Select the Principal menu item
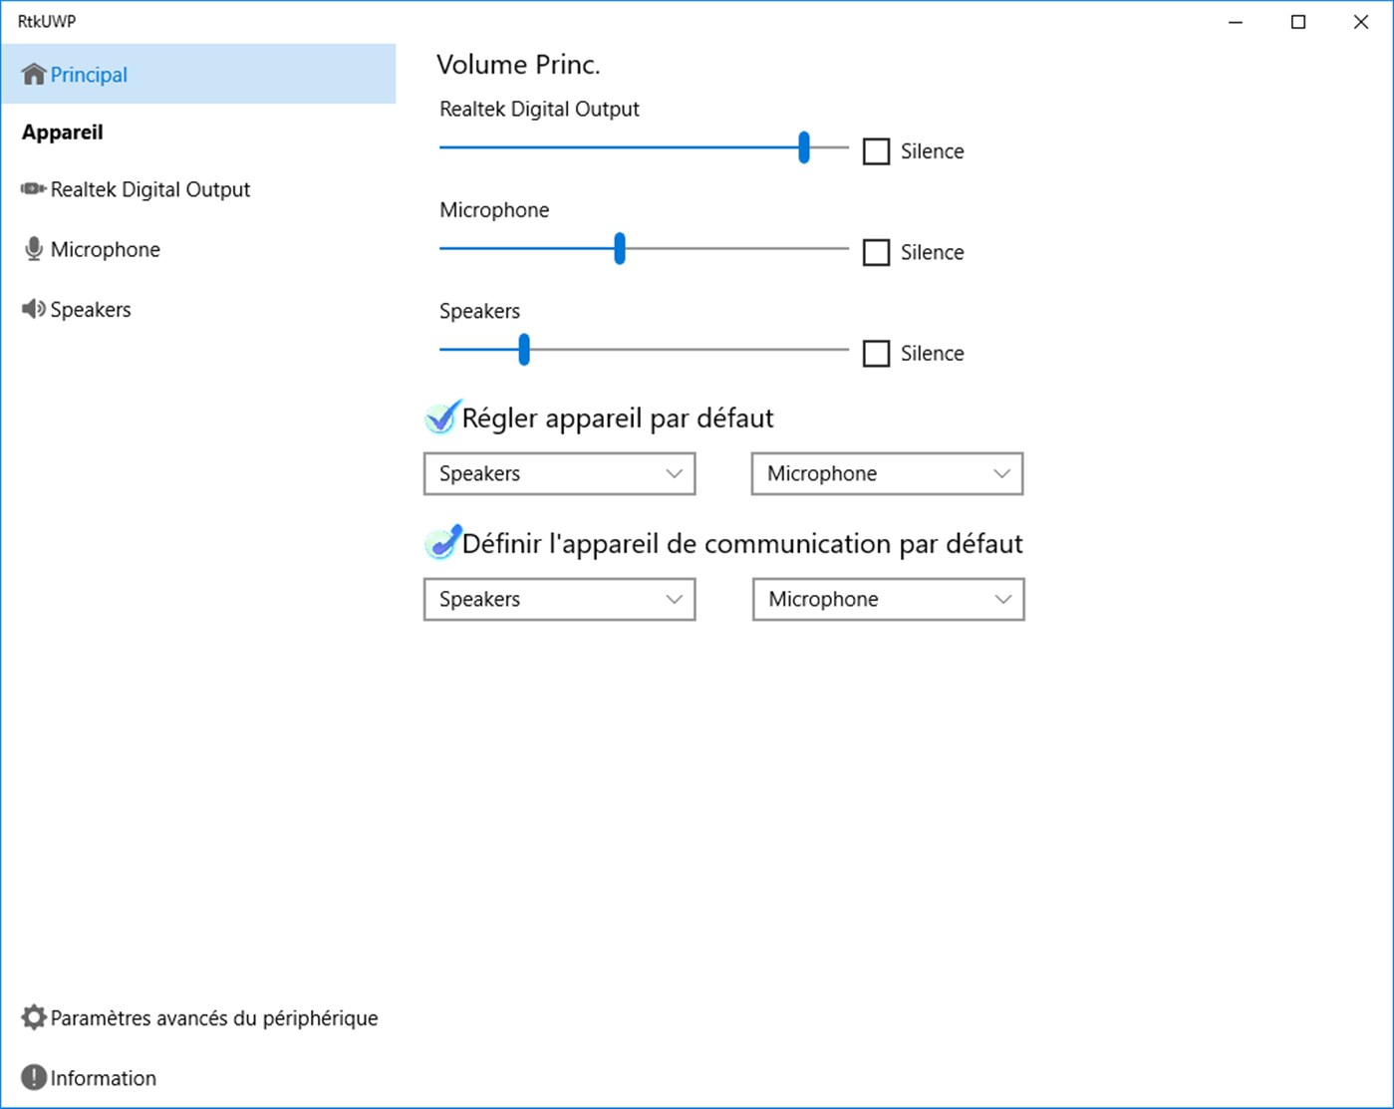1394x1109 pixels. click(x=198, y=74)
